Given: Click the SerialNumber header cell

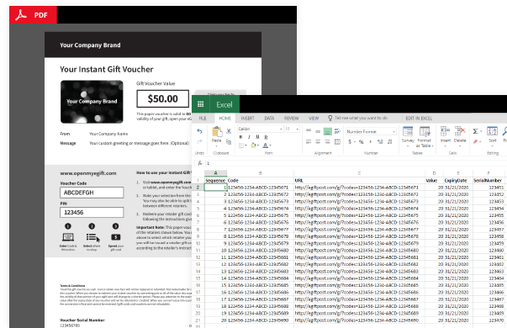Looking at the screenshot, I should click(488, 181).
